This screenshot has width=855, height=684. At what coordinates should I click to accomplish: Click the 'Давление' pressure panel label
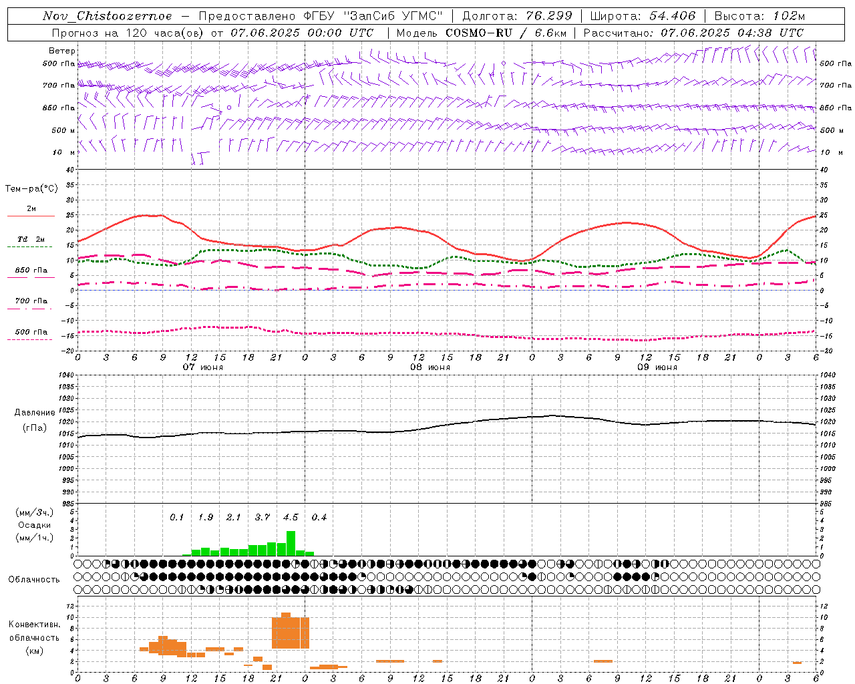(x=35, y=413)
